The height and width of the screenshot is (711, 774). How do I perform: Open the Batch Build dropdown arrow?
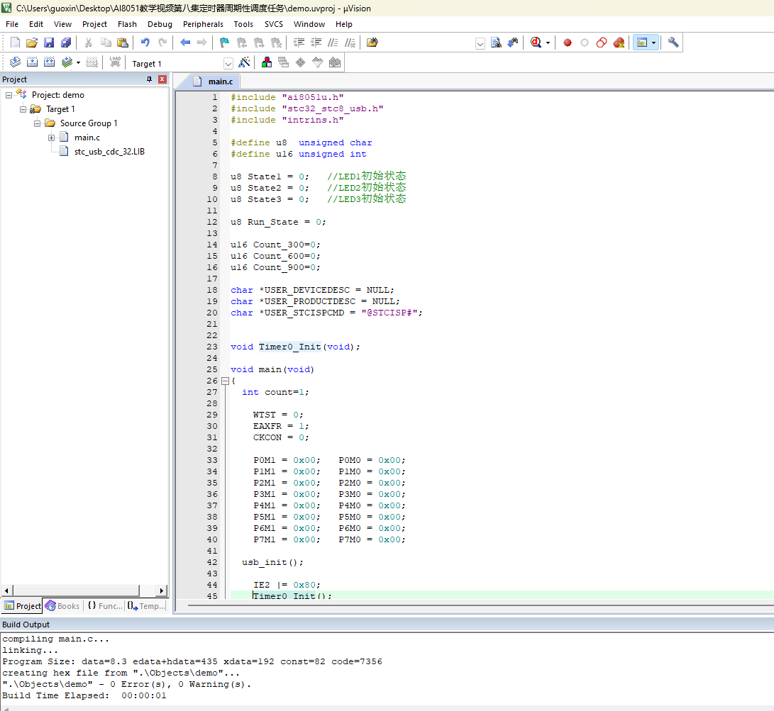pos(78,62)
